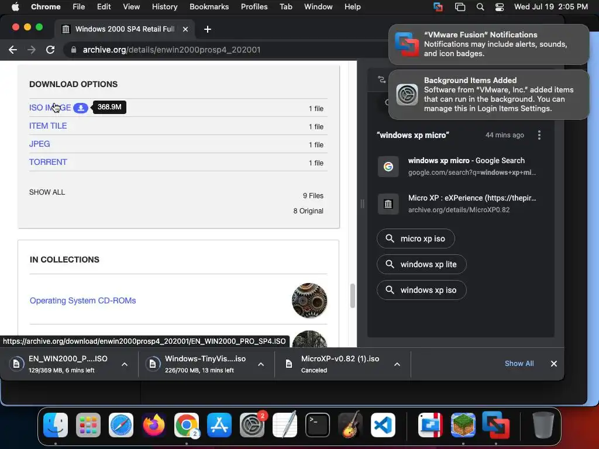This screenshot has width=599, height=449.
Task: Search suggestion windows xp lite
Action: (x=421, y=264)
